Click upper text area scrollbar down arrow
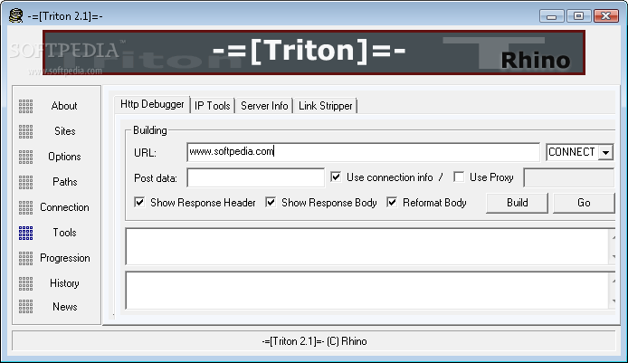Viewport: 628px width, 363px height. tap(614, 256)
